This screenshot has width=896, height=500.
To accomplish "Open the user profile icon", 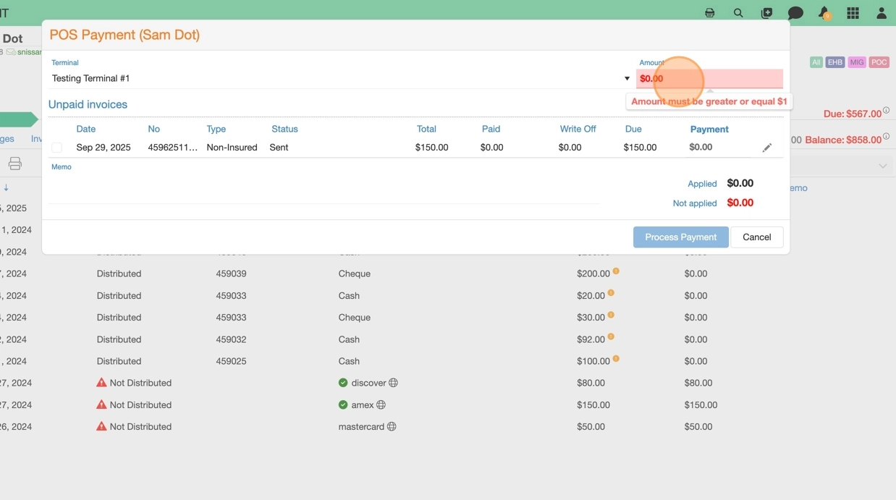I will [x=882, y=13].
